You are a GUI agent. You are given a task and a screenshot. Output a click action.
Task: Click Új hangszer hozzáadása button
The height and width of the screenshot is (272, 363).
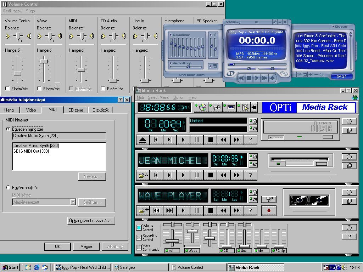coord(91,221)
